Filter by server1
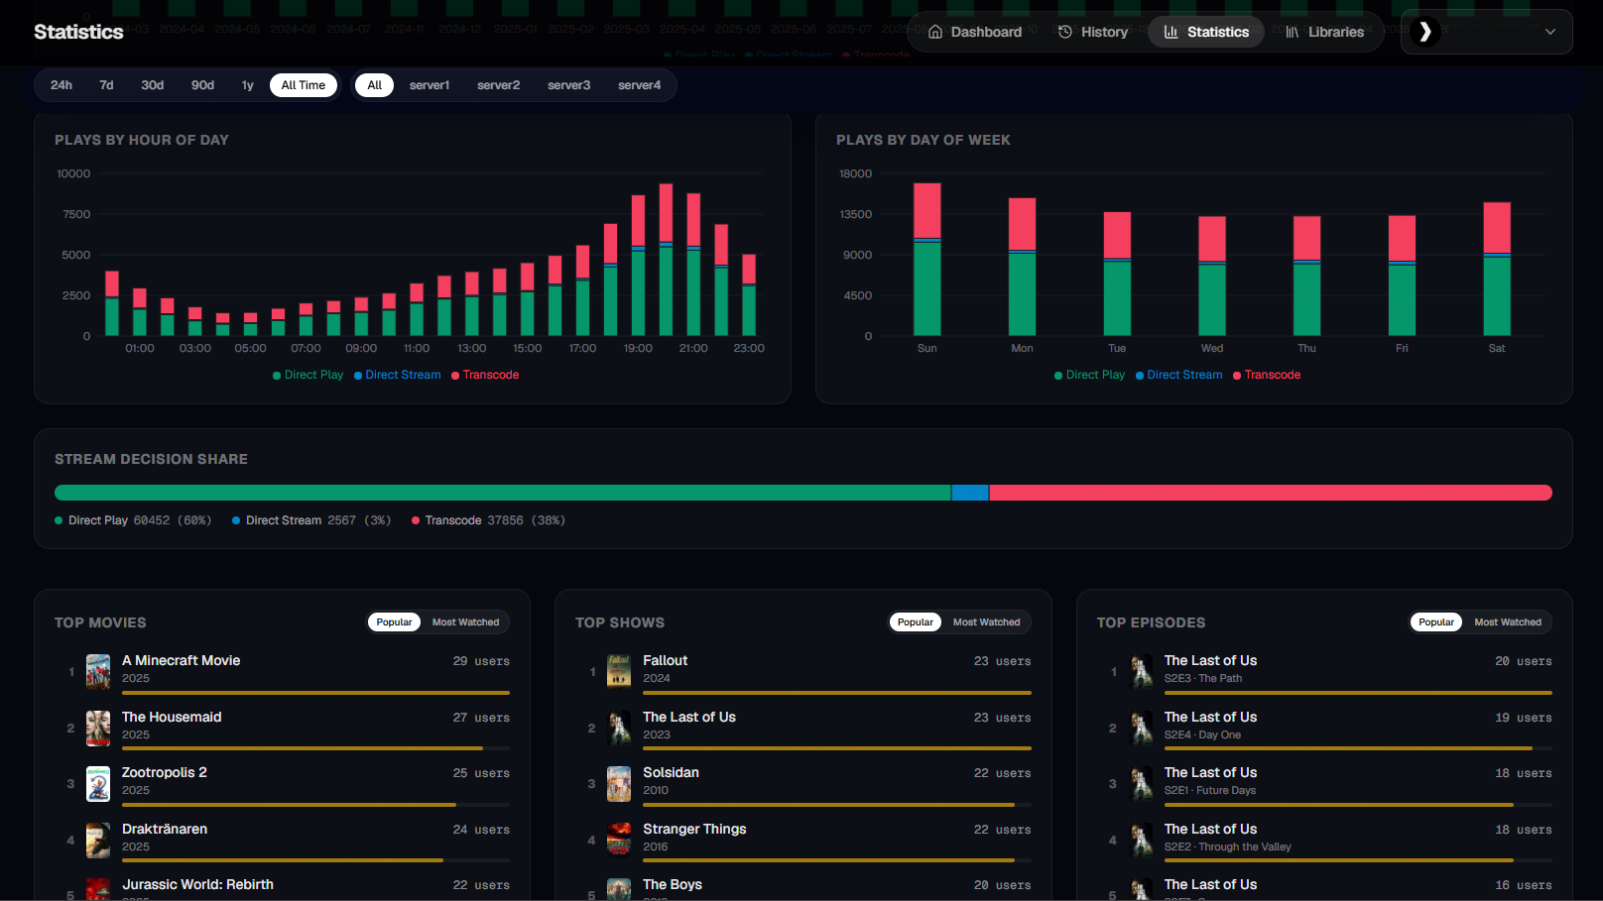The image size is (1603, 901). tap(430, 85)
